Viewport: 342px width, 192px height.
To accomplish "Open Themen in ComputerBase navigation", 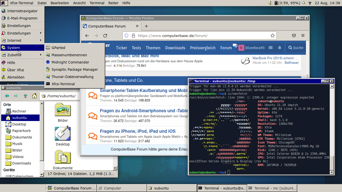I will click(153, 48).
